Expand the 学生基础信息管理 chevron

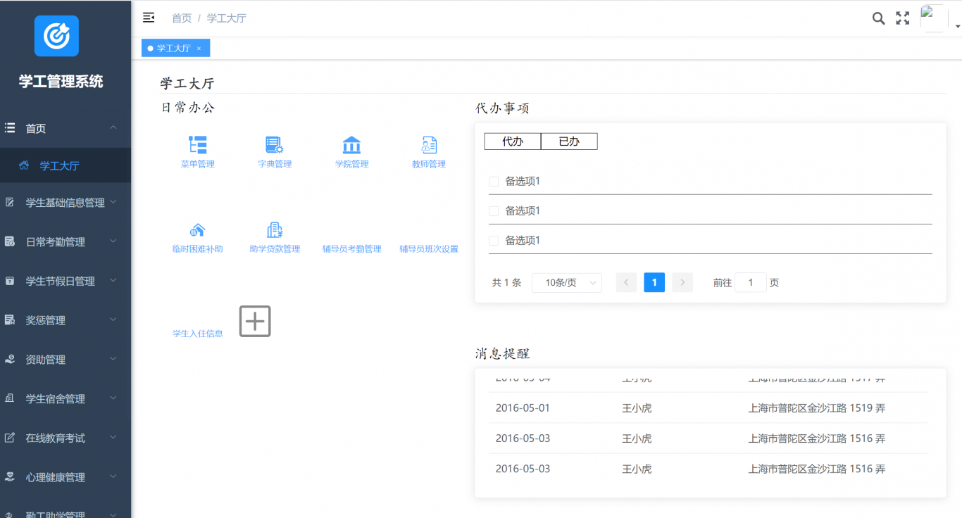[113, 202]
